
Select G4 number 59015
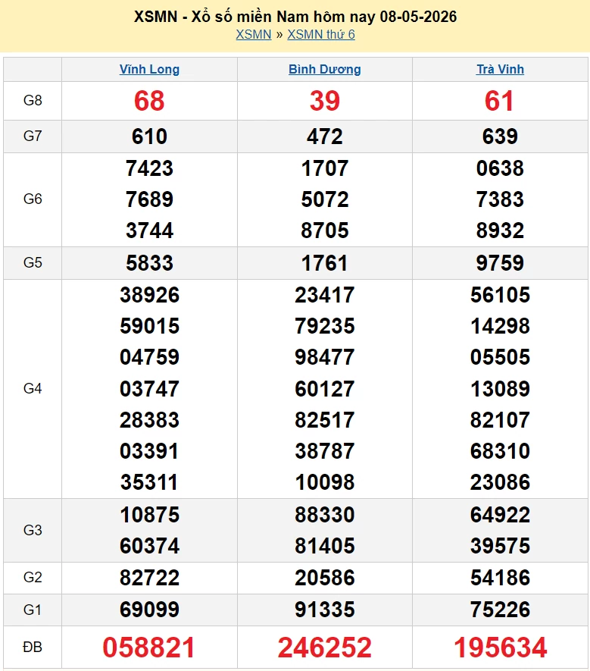[149, 326]
